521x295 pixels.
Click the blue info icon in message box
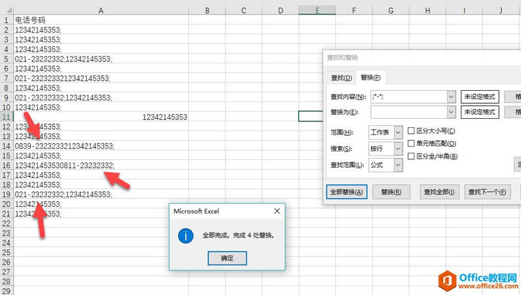186,235
